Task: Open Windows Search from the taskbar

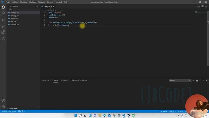Action: pos(81,115)
